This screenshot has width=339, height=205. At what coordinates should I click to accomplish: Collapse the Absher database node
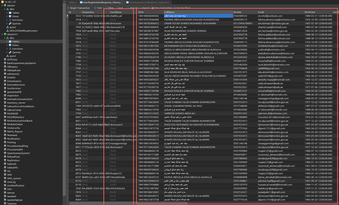click(x=2, y=5)
